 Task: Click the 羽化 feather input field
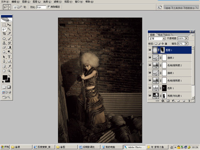[x=41, y=7]
